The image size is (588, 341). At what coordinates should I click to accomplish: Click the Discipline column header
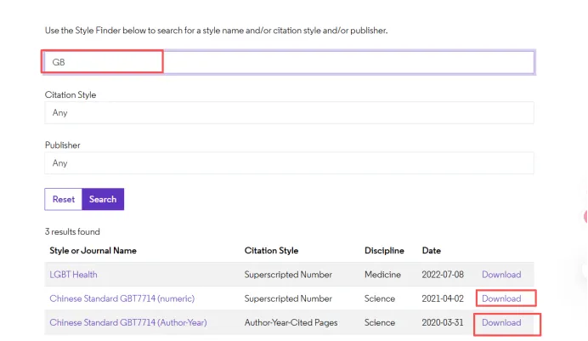point(384,251)
